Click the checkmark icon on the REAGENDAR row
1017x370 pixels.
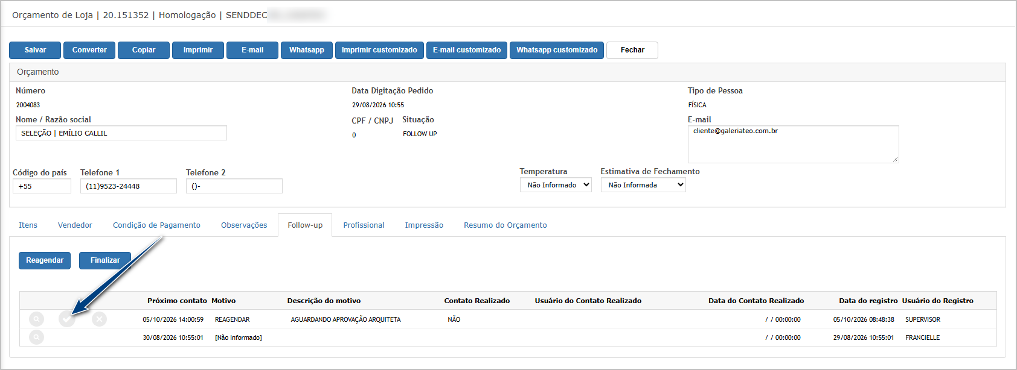point(67,319)
